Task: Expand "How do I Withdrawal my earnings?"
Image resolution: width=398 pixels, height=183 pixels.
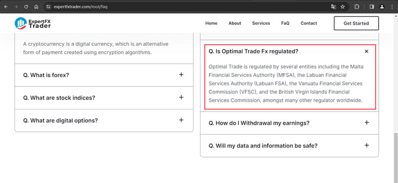Action: (290, 123)
